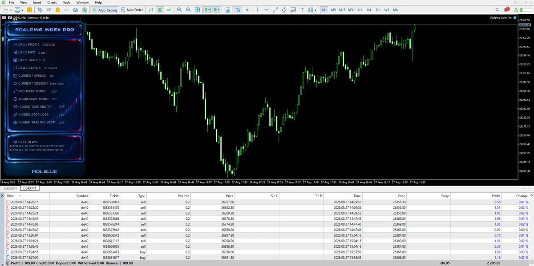Select trade row with ticket 1888530081
The height and width of the screenshot is (266, 534).
pos(267,202)
